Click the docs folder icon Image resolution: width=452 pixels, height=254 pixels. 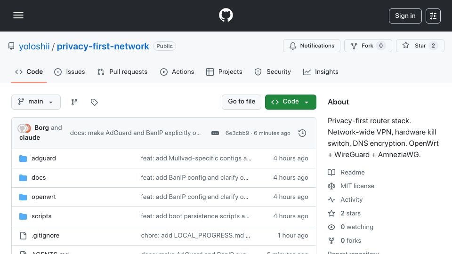23,178
